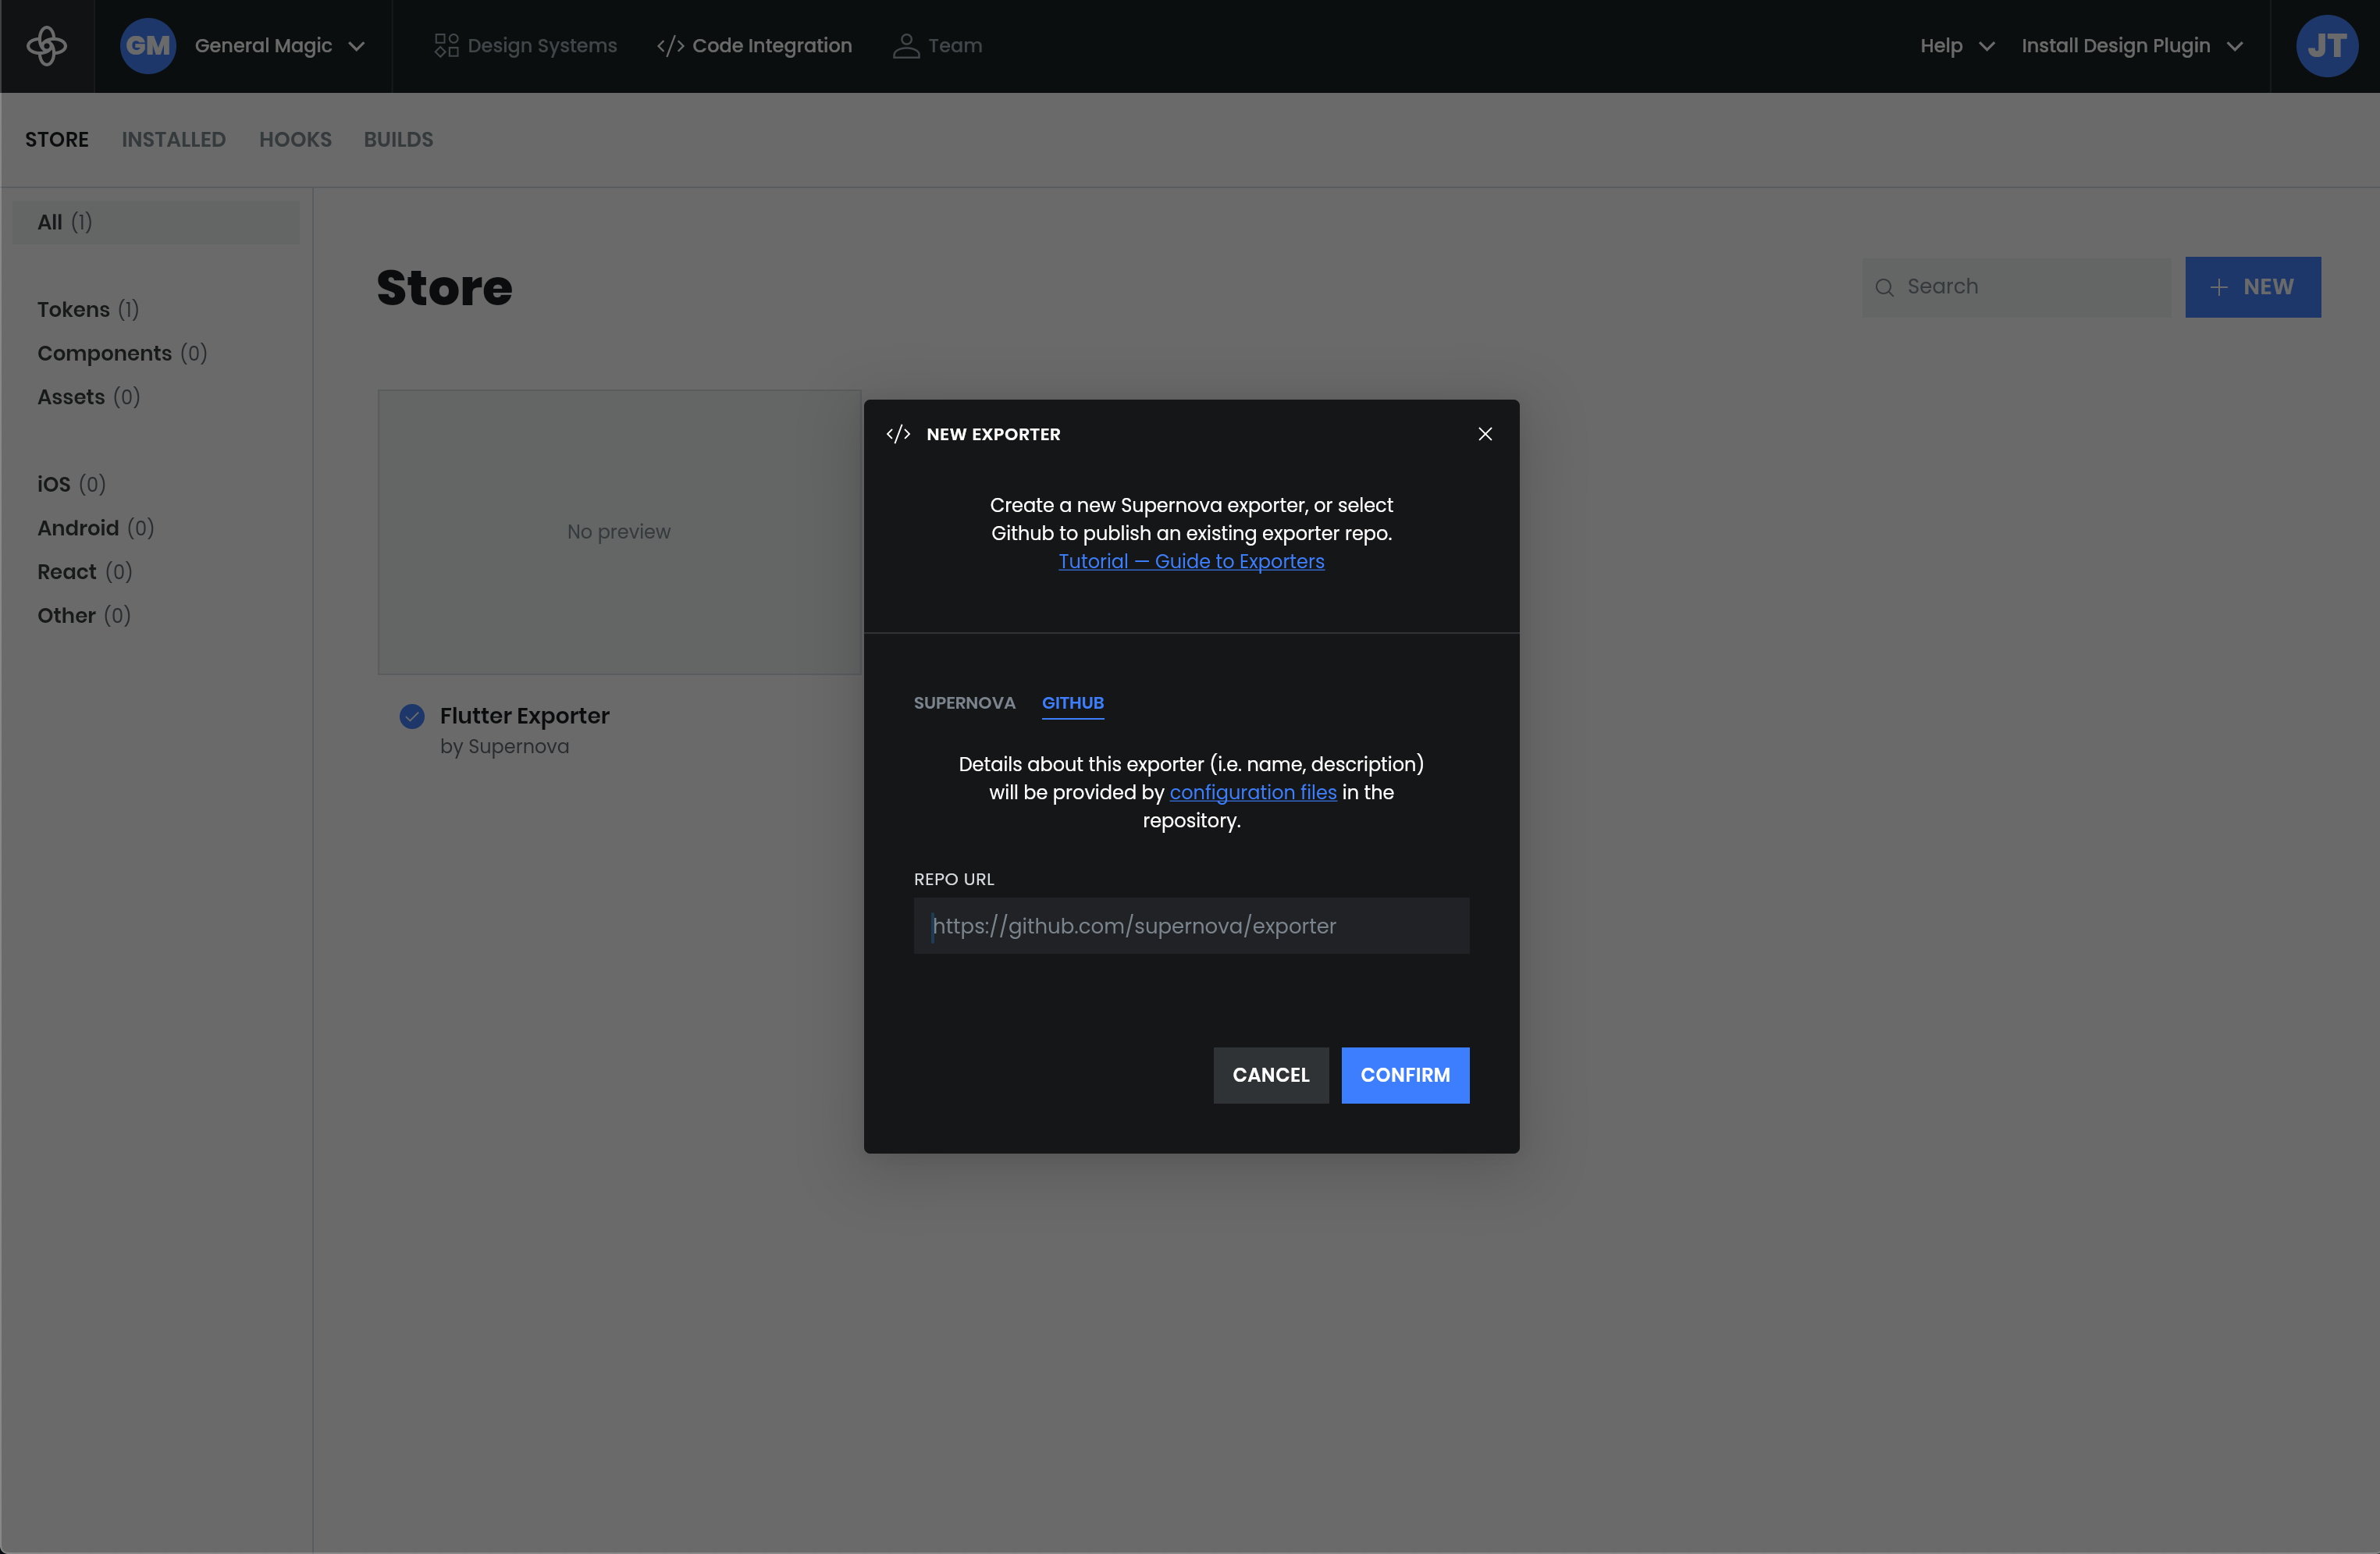Viewport: 2380px width, 1554px height.
Task: Switch to the STORE tab
Action: pos(57,140)
